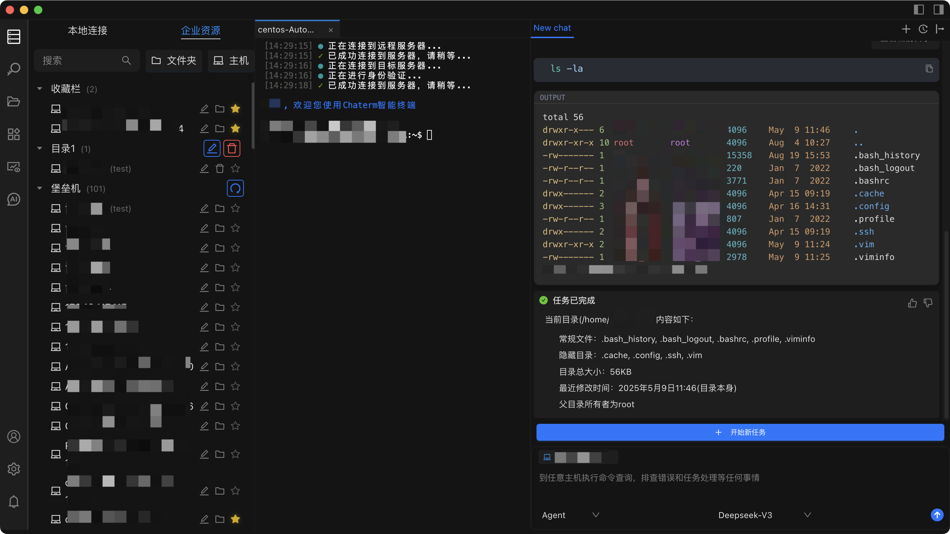The height and width of the screenshot is (534, 950).
Task: Copy the ls -la command
Action: [929, 69]
